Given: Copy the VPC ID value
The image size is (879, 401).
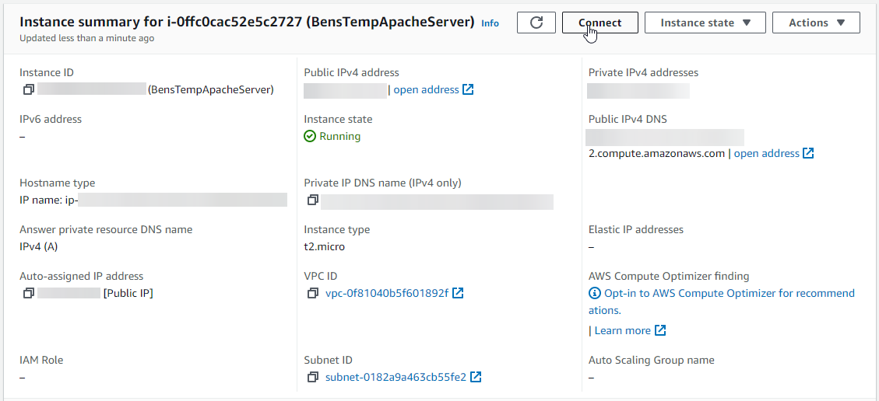Looking at the screenshot, I should click(313, 293).
